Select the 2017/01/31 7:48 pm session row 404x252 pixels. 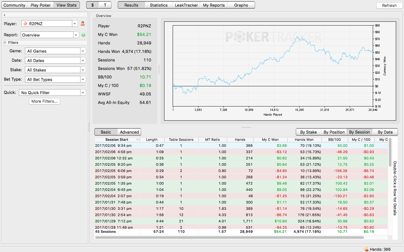point(241,202)
